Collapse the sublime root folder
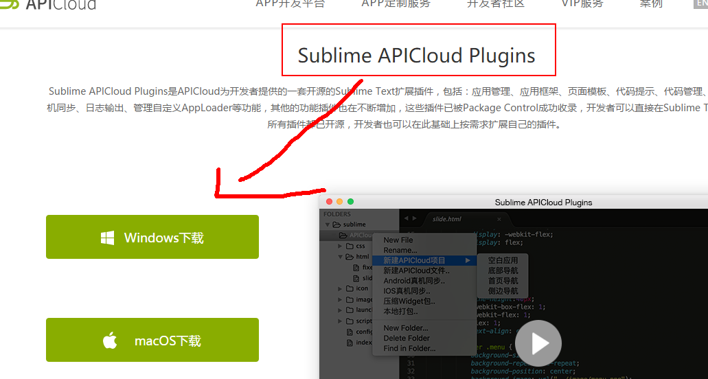Image resolution: width=708 pixels, height=379 pixels. pyautogui.click(x=328, y=225)
